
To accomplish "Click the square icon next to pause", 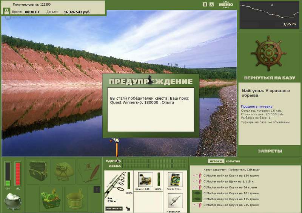I will [x=211, y=5].
